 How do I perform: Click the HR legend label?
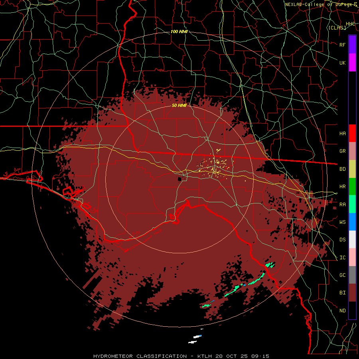click(x=342, y=187)
